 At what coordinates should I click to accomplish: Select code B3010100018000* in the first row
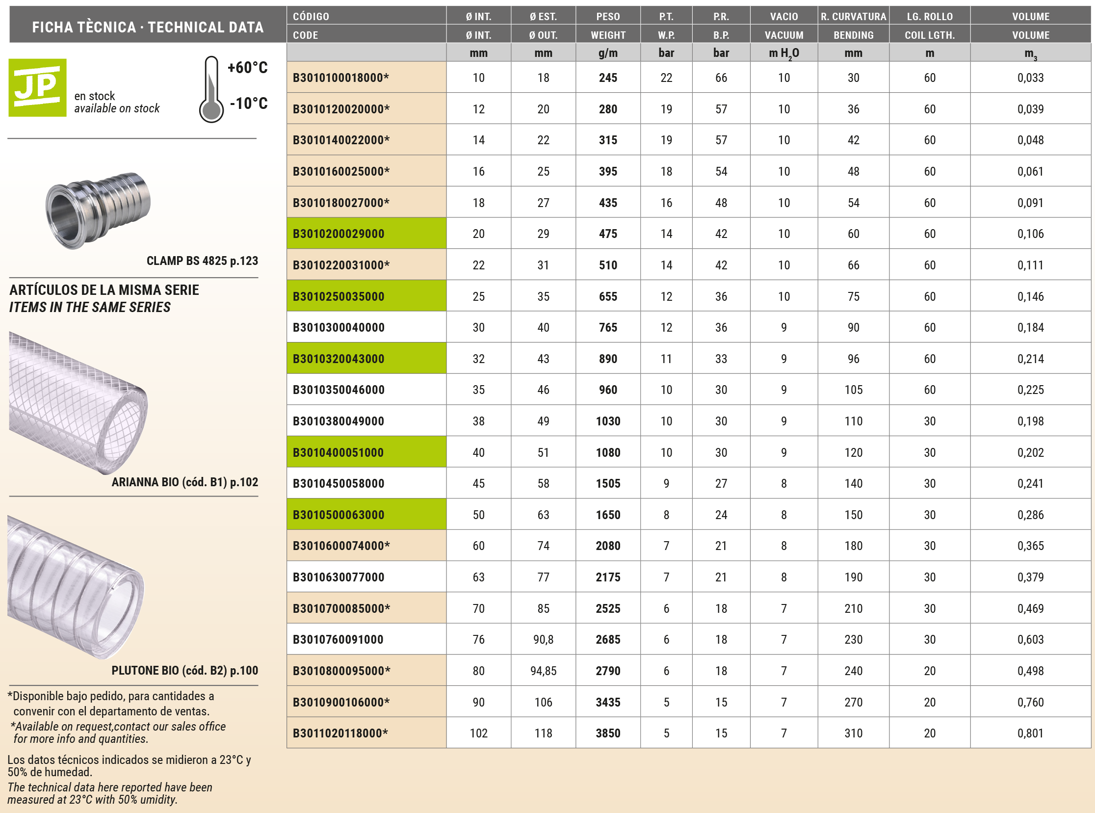(x=341, y=78)
